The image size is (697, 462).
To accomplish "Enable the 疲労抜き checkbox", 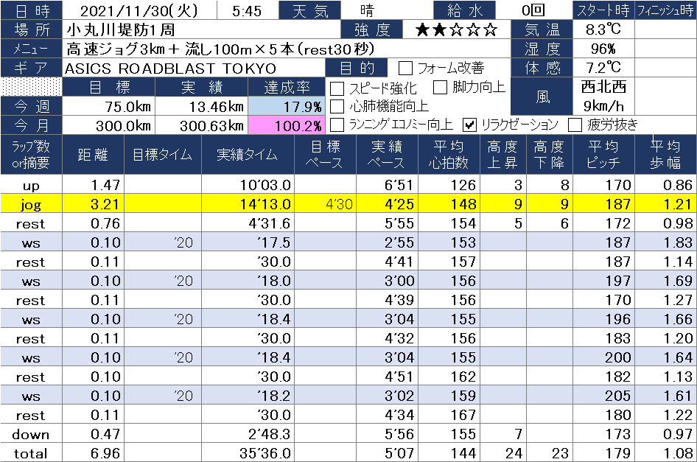I will (575, 125).
